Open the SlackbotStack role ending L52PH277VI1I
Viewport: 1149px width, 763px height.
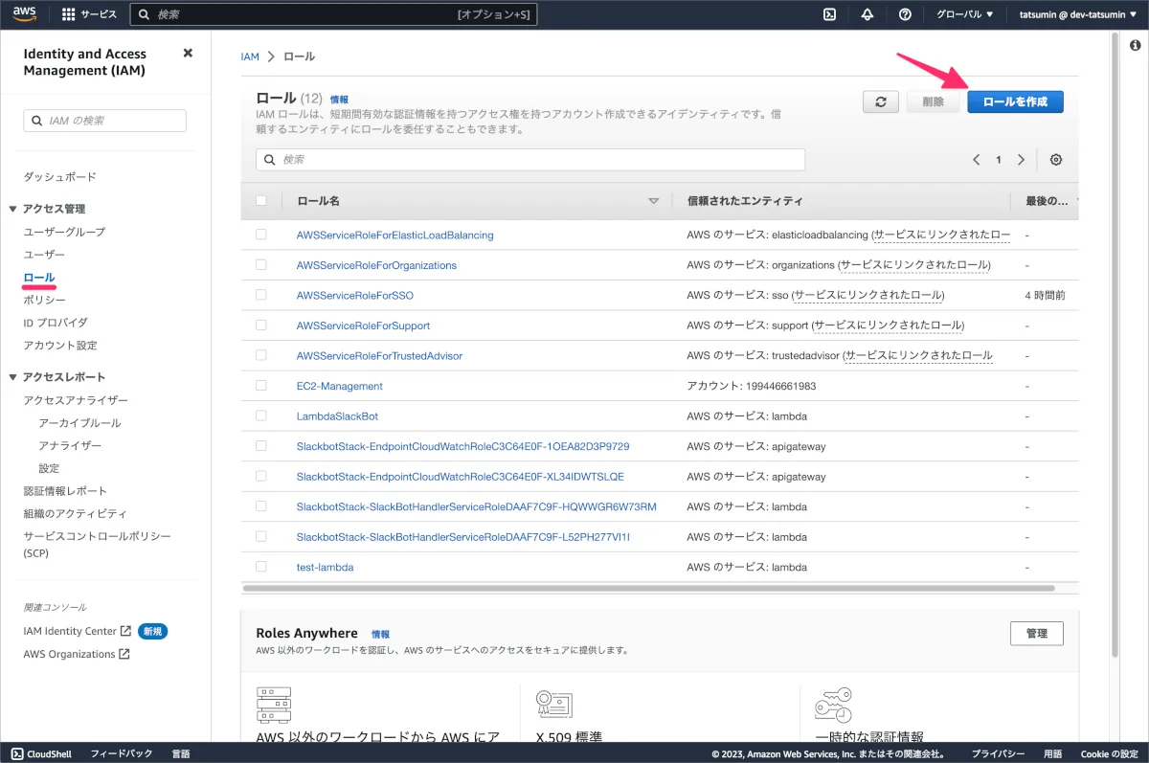pyautogui.click(x=463, y=537)
